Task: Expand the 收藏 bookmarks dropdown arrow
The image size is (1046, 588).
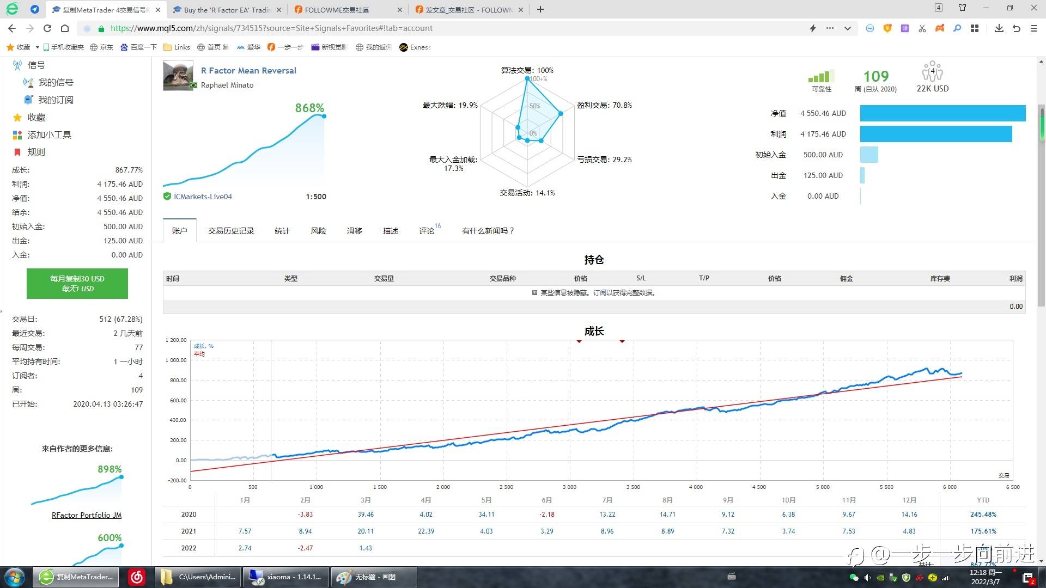Action: [37, 47]
